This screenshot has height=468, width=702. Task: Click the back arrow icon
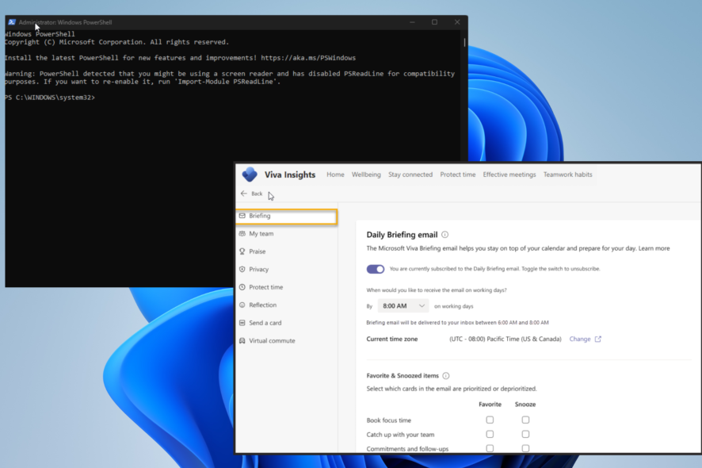(x=243, y=194)
